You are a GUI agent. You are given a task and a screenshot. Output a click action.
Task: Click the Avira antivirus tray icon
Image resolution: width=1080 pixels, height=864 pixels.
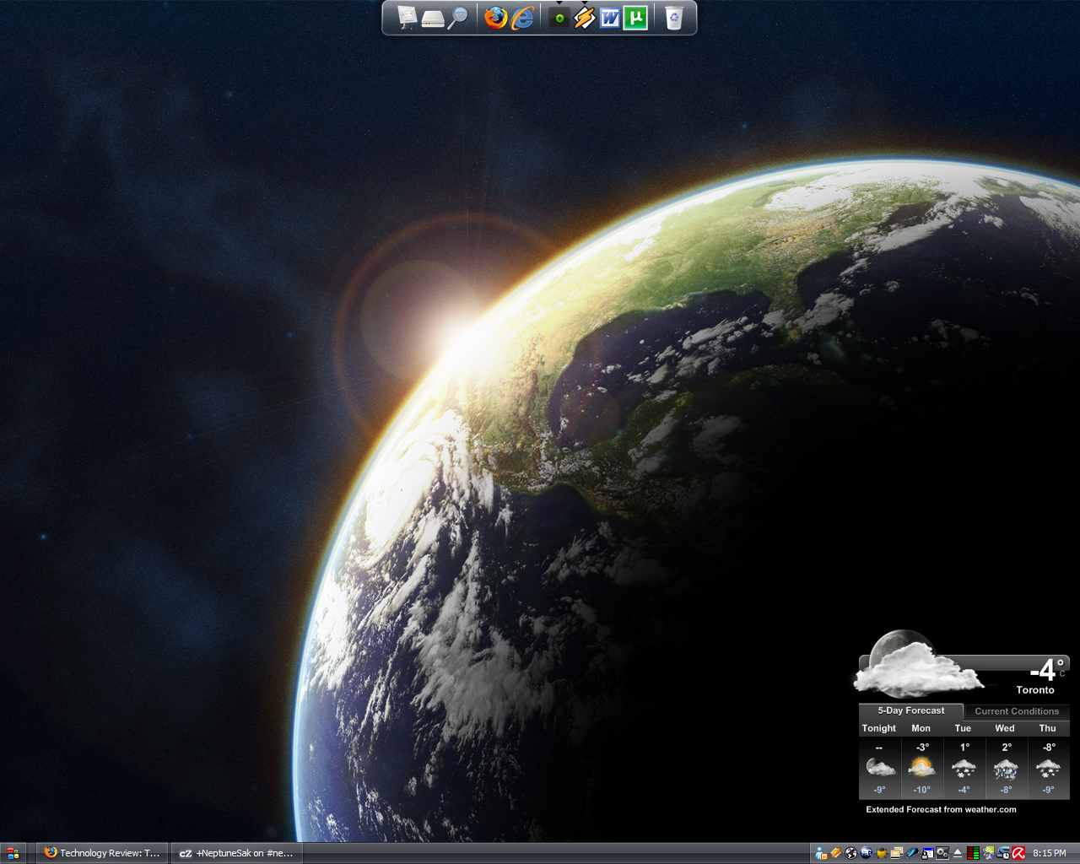click(1018, 853)
